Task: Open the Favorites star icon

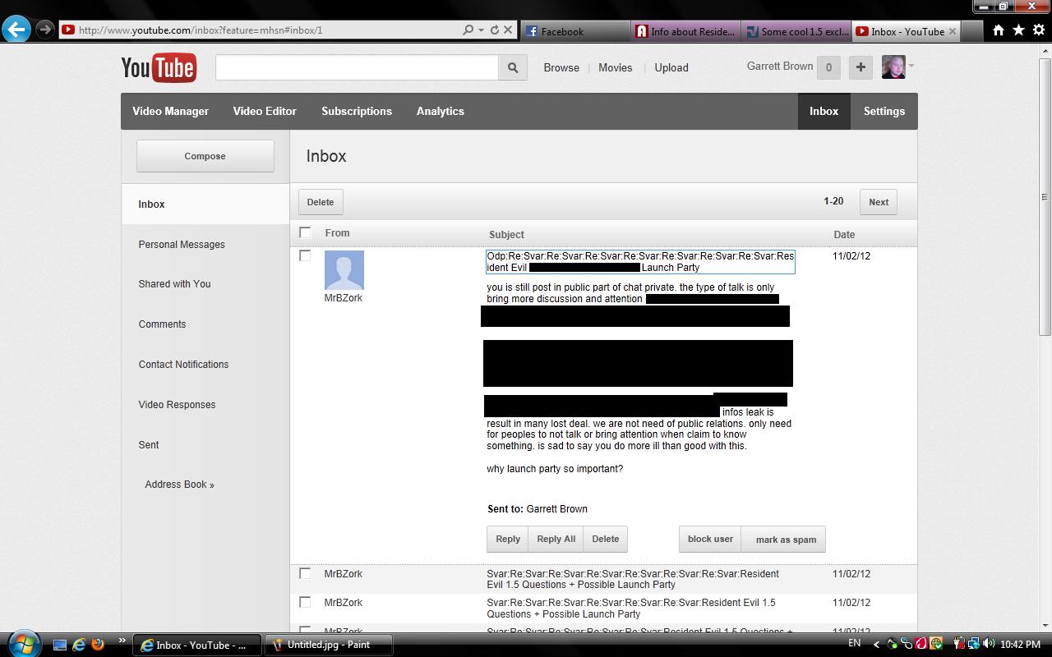Action: click(x=1018, y=30)
